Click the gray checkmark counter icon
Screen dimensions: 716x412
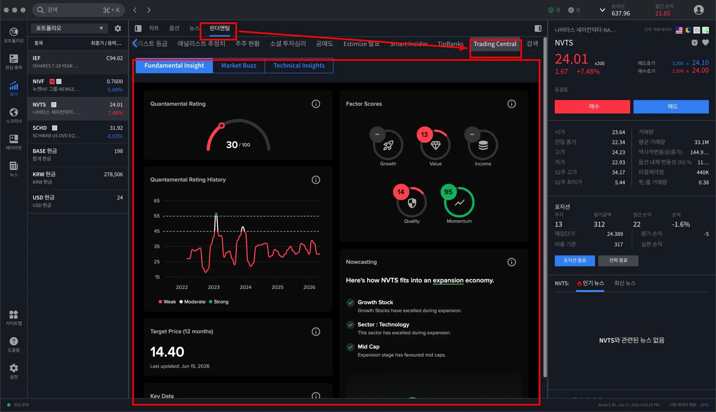(x=571, y=10)
